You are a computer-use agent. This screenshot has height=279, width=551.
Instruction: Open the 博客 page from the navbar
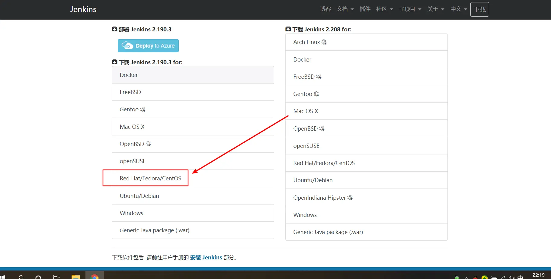[x=325, y=9]
